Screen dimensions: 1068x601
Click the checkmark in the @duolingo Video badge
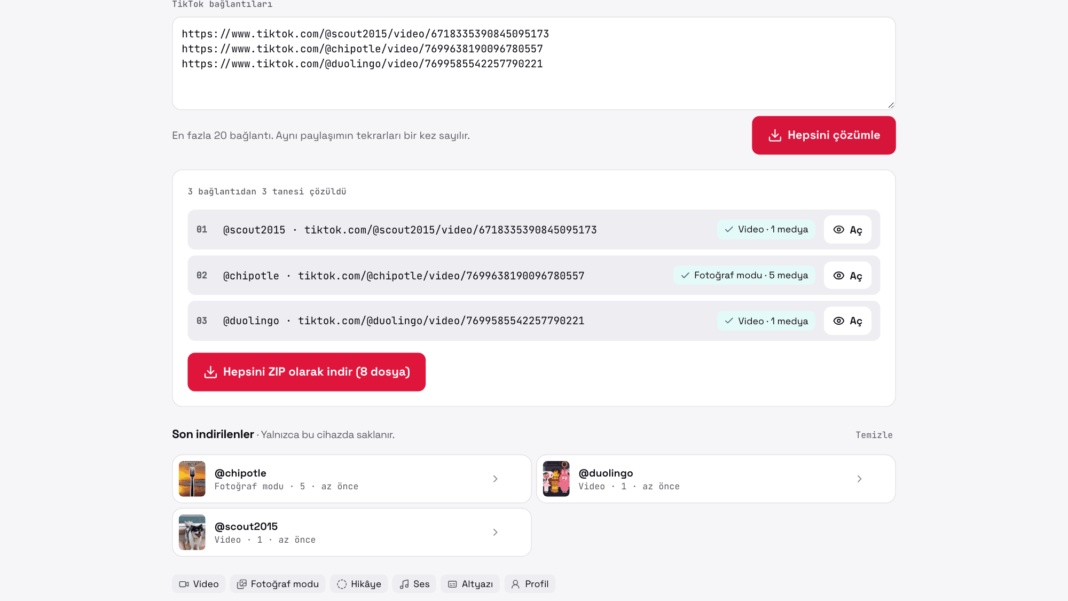point(729,321)
